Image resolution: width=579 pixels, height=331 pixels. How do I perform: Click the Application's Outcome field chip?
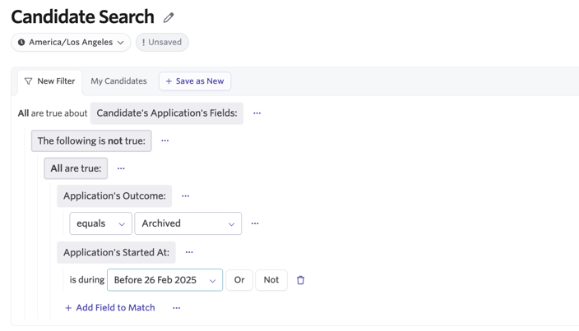tap(114, 195)
